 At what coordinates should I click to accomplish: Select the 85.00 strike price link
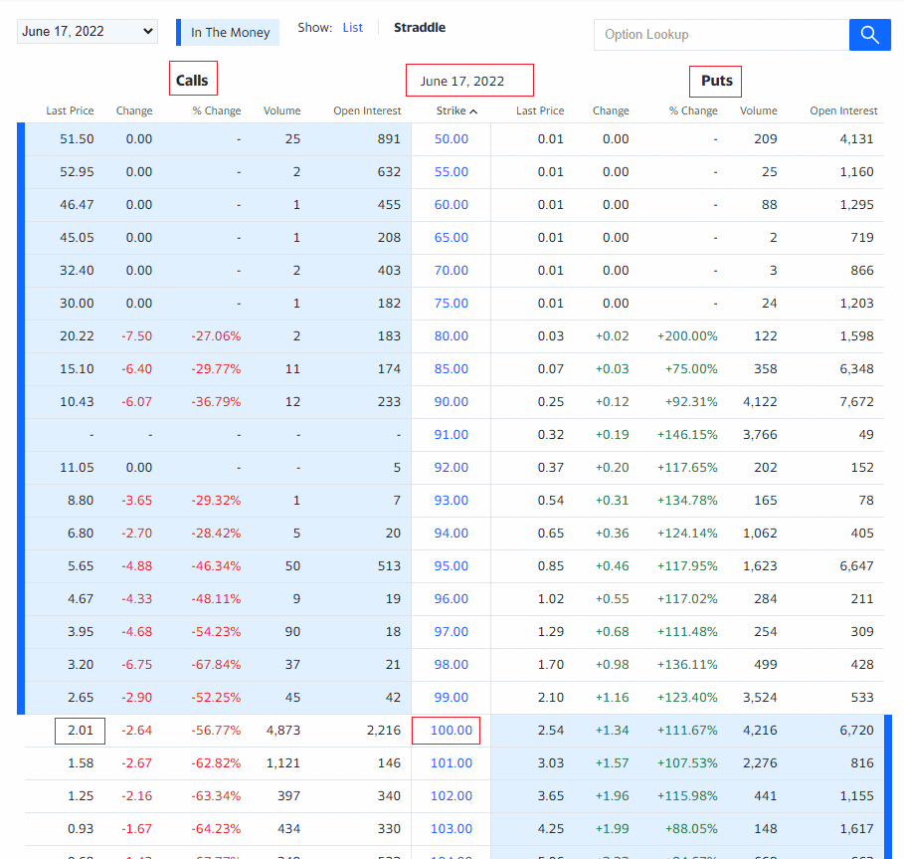[x=452, y=368]
